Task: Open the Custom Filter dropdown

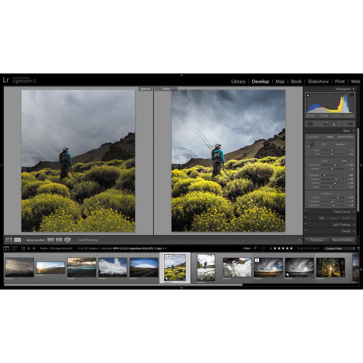Action: click(x=339, y=248)
